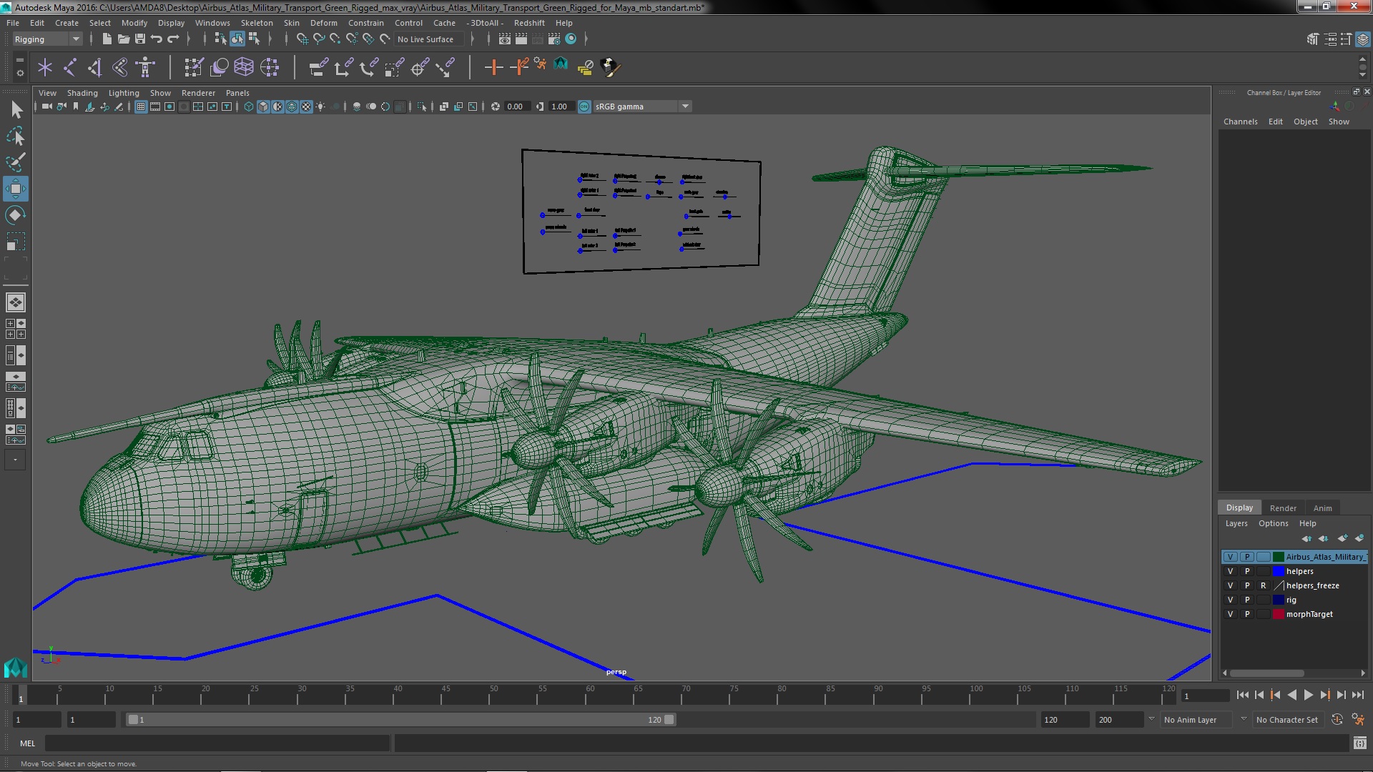Snap to grids icon
Image resolution: width=1373 pixels, height=772 pixels.
pyautogui.click(x=302, y=39)
